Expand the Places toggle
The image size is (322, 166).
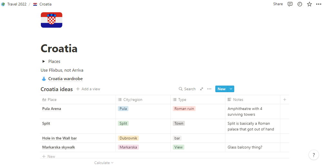point(43,61)
